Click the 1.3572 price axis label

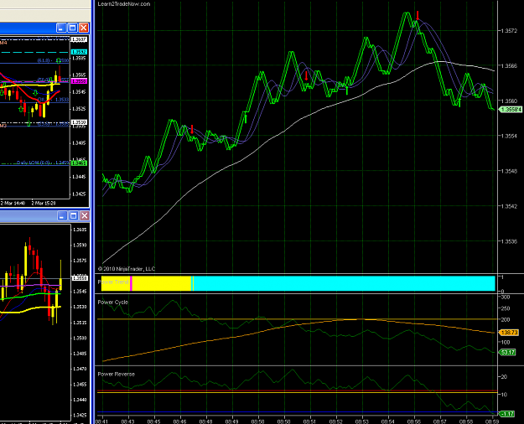(x=509, y=31)
